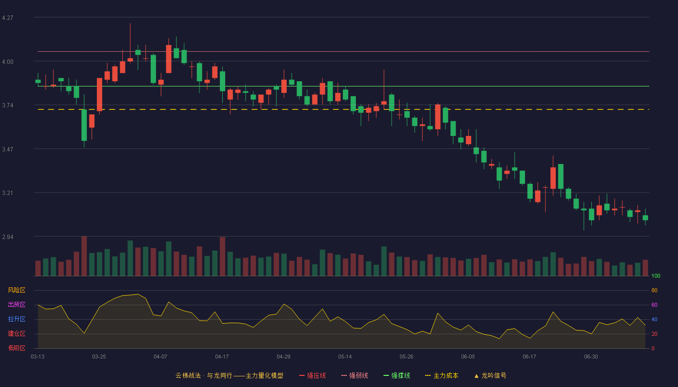This screenshot has height=387, width=678.
Task: Click the green 100 indicator axis value
Action: [656, 276]
